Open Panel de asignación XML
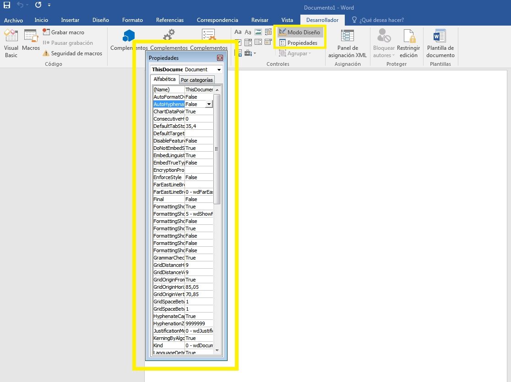Image resolution: width=511 pixels, height=382 pixels. pos(348,43)
